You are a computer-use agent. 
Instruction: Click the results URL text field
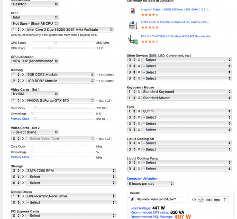point(162,199)
